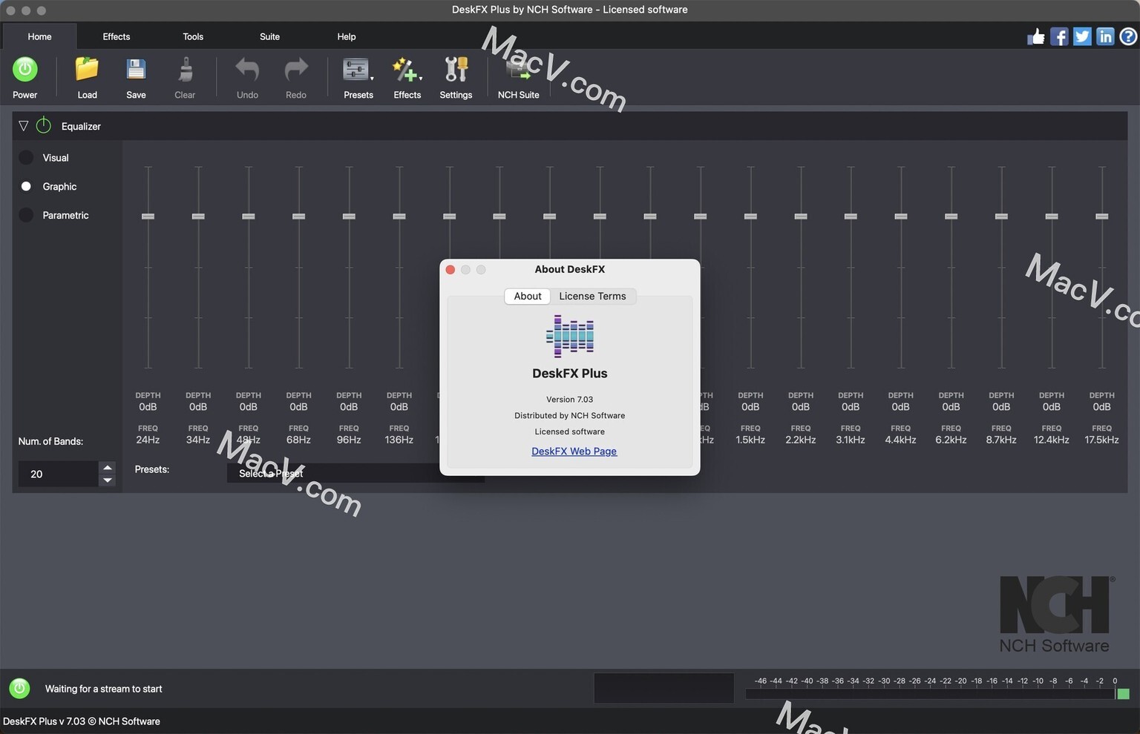
Task: Select the Visual equalizer mode
Action: [26, 157]
